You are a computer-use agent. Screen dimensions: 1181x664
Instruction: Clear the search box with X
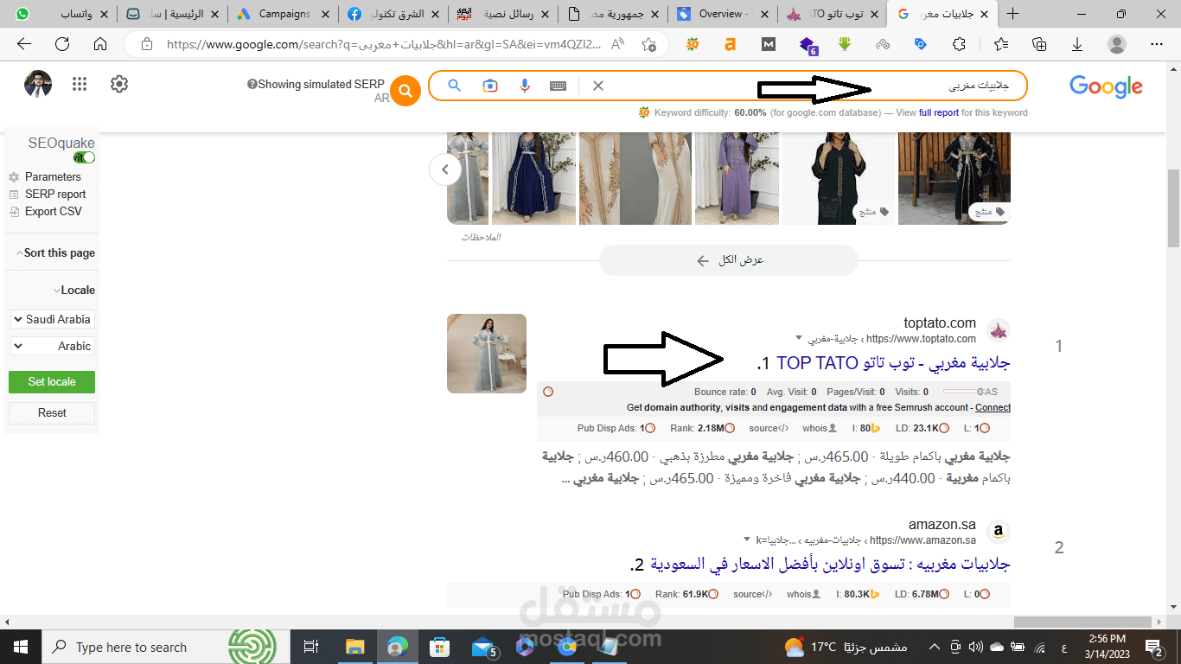pyautogui.click(x=597, y=86)
